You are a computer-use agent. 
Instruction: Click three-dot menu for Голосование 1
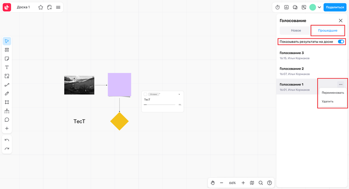(340, 84)
